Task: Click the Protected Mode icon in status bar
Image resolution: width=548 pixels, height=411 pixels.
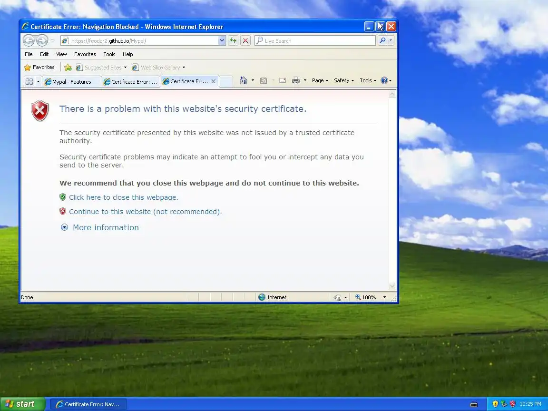Action: pyautogui.click(x=337, y=297)
